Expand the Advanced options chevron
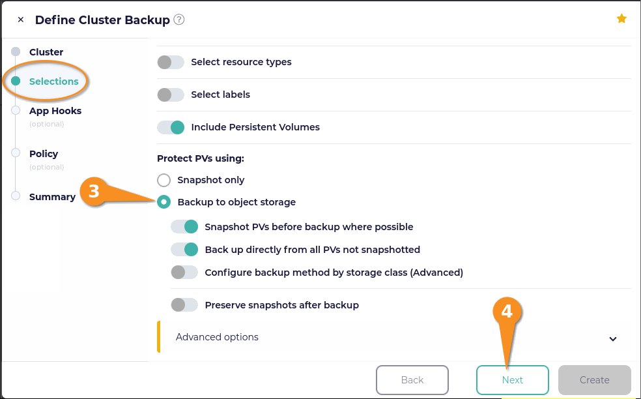This screenshot has width=641, height=399. coord(613,339)
